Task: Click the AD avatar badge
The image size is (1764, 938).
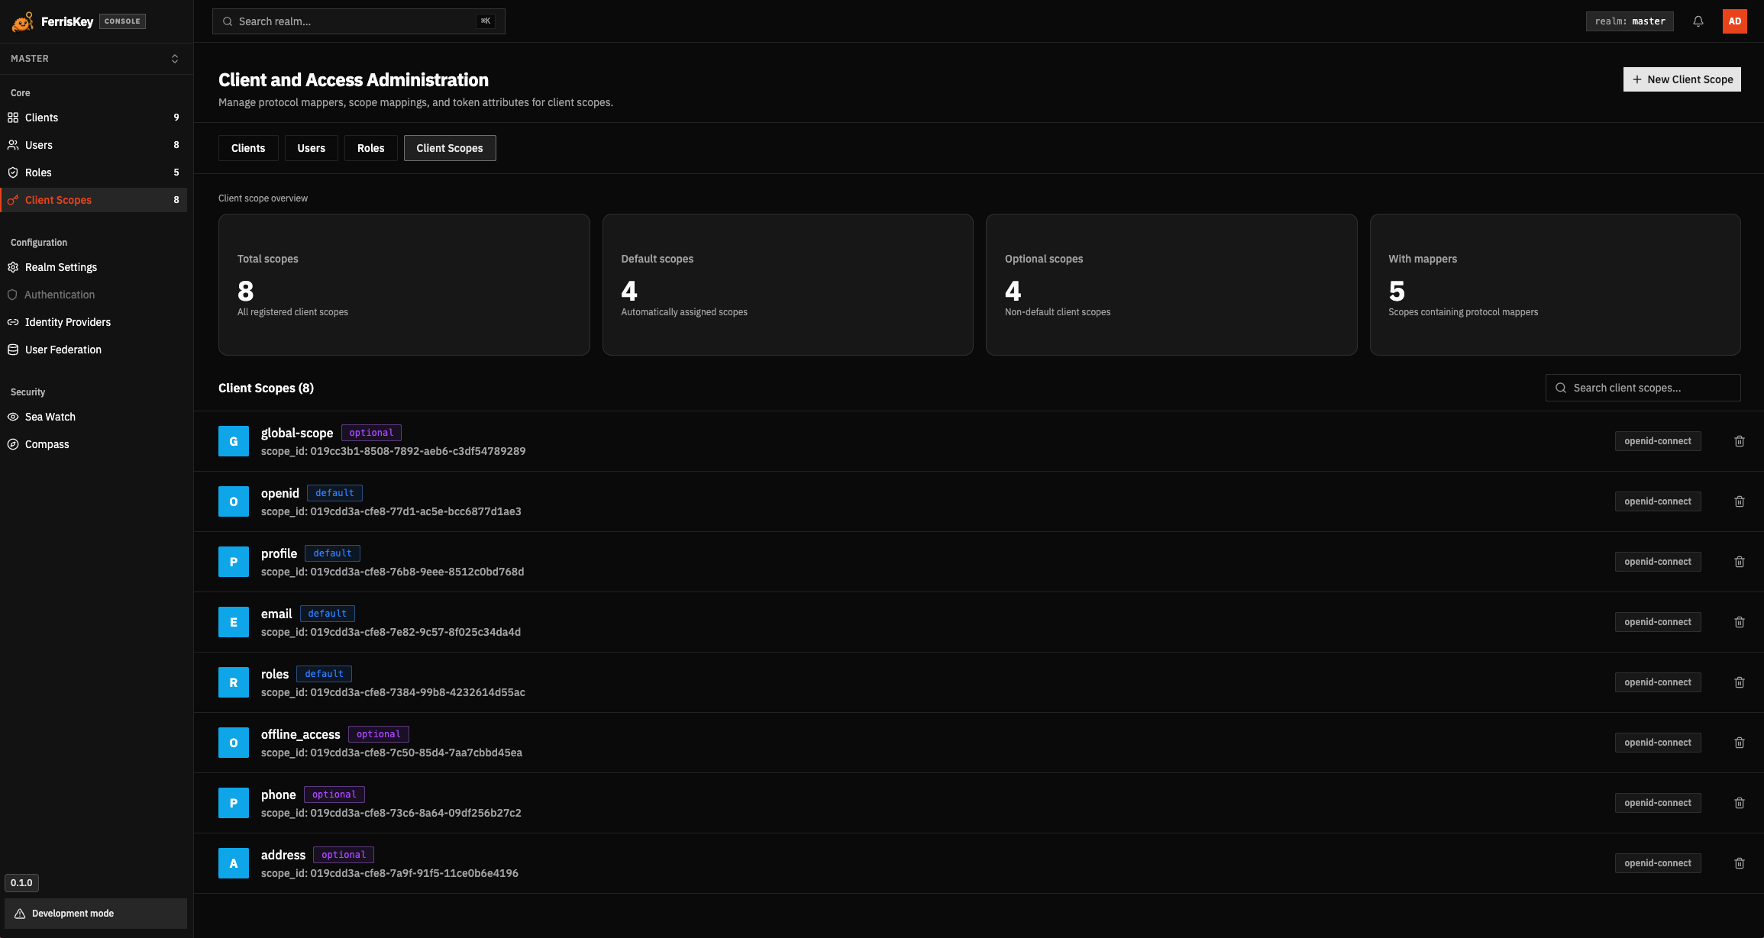Action: click(x=1735, y=21)
